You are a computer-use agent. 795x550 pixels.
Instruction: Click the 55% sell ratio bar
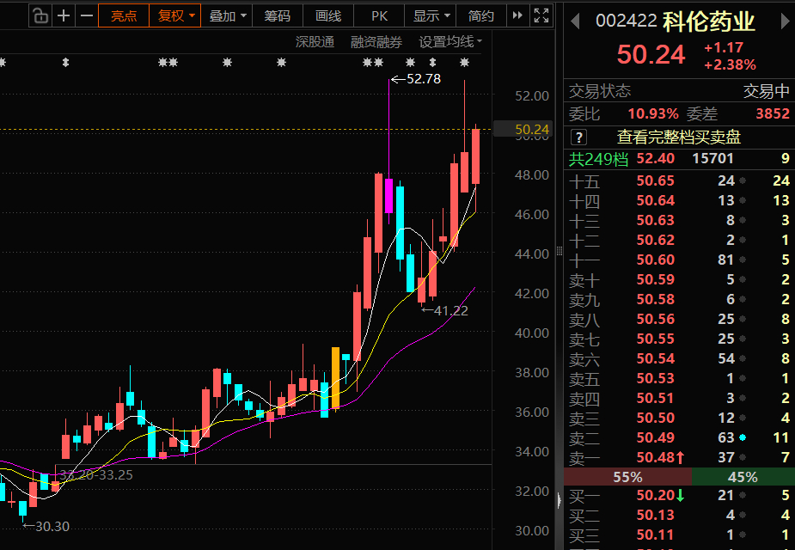(627, 477)
